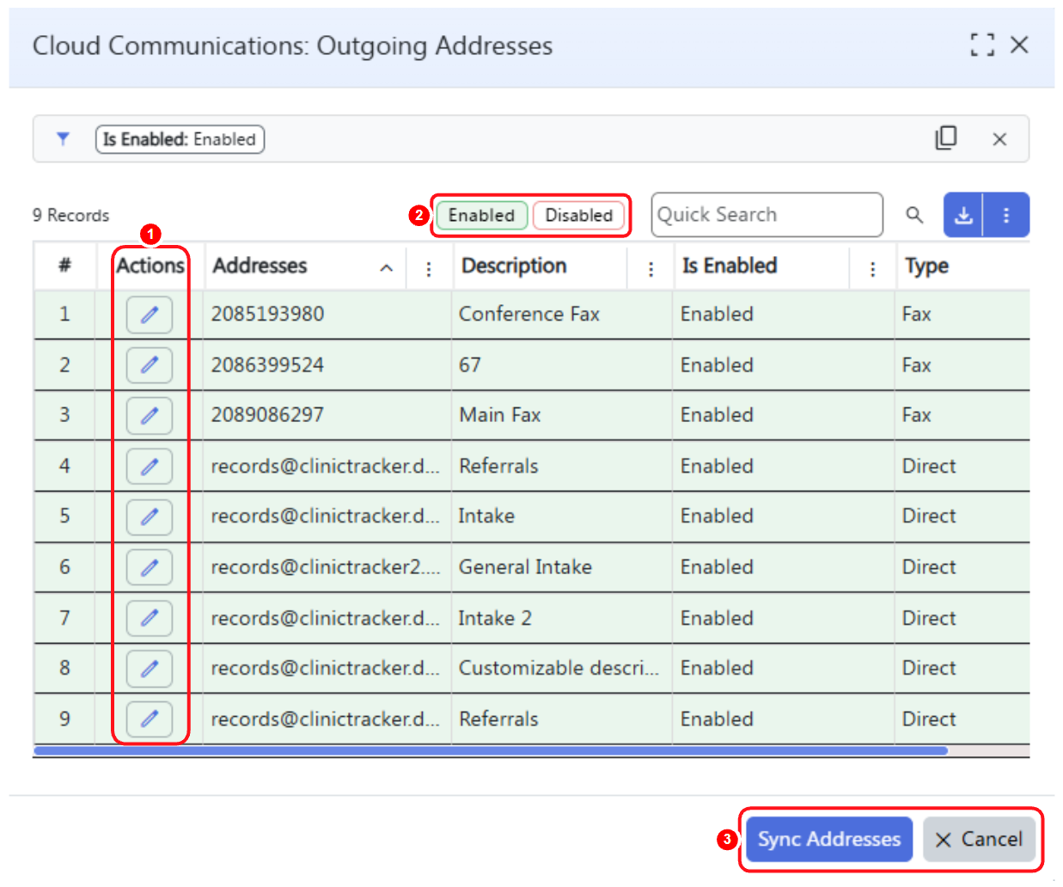Open the Addresses column menu
This screenshot has width=1063, height=887.
pos(429,270)
